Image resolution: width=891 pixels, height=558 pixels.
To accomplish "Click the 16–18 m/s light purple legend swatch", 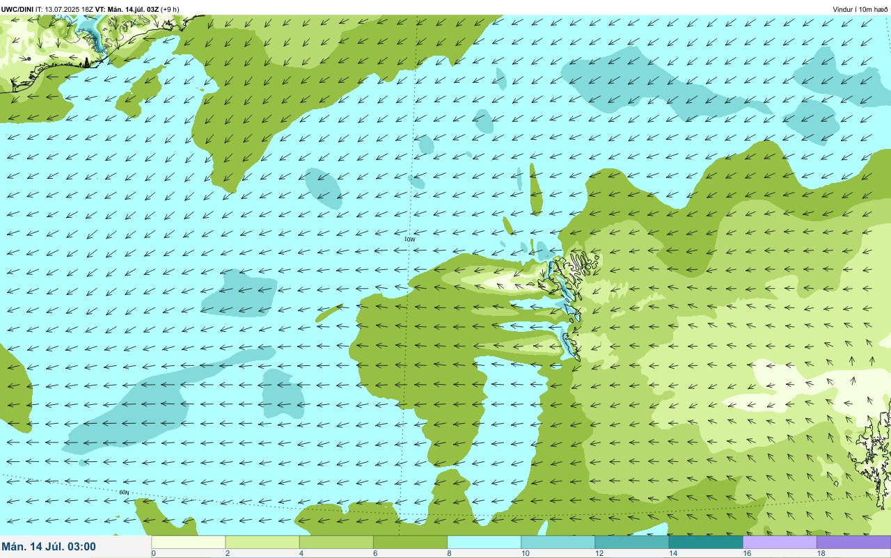I will (780, 542).
